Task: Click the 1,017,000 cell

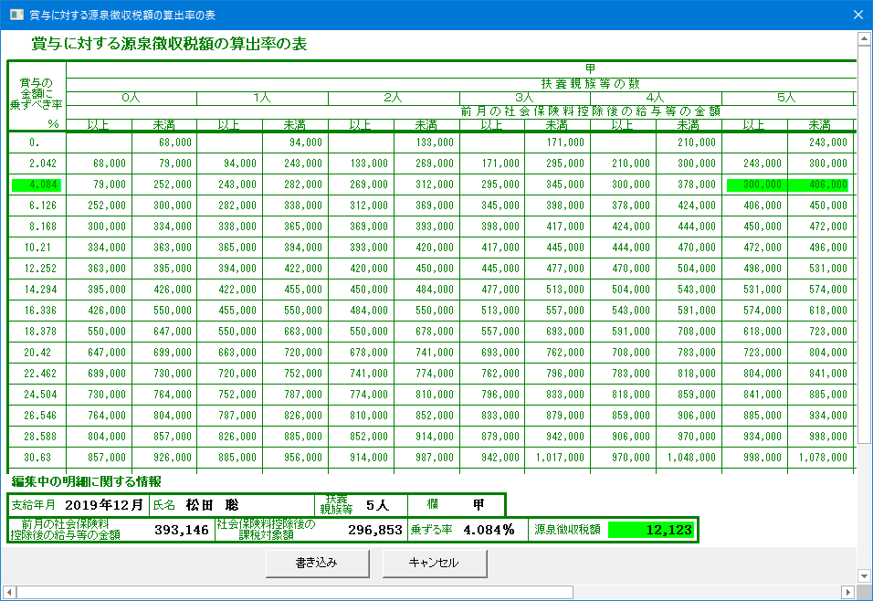Action: [x=560, y=458]
